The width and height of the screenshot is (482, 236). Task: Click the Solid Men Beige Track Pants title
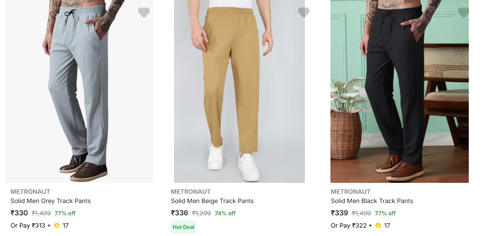[x=212, y=201]
